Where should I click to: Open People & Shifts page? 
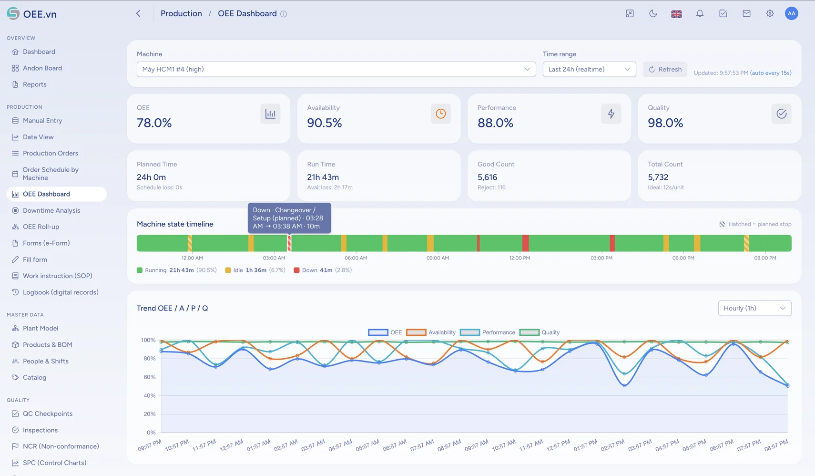[57, 361]
